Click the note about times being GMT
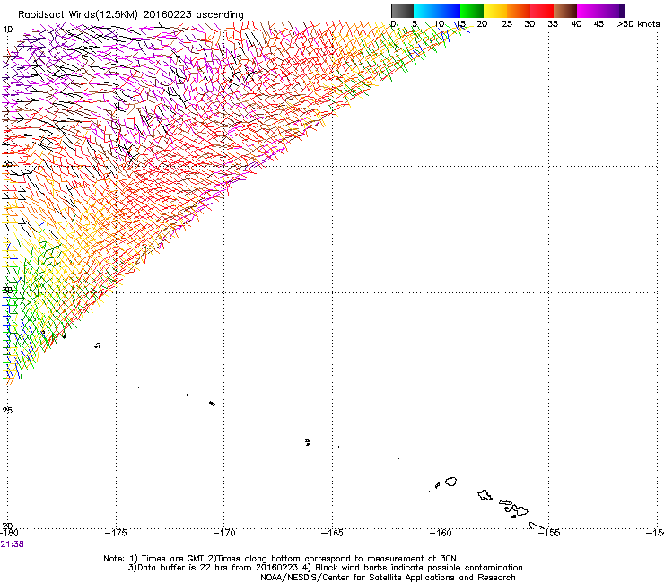 (x=280, y=559)
